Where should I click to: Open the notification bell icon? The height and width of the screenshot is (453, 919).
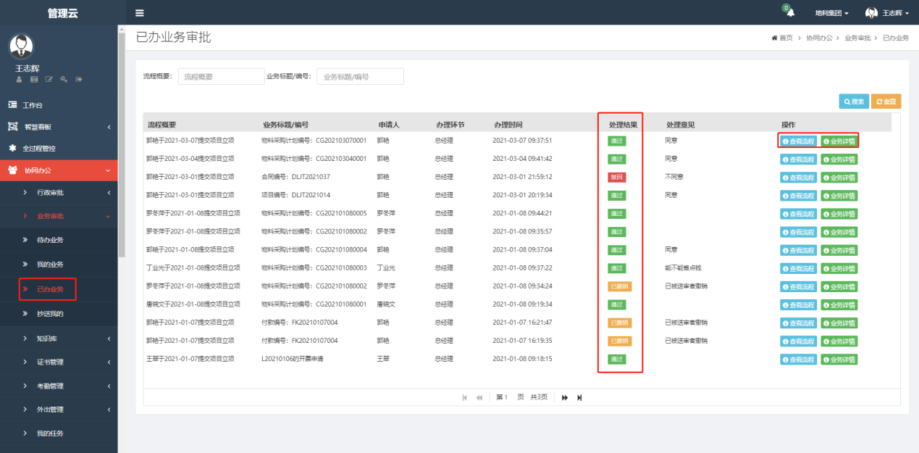pos(790,13)
